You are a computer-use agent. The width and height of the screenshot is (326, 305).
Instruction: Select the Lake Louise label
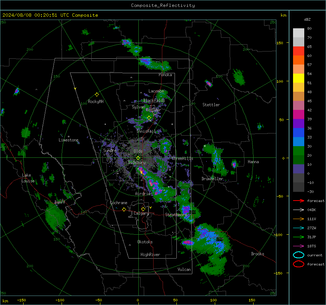[28, 178]
